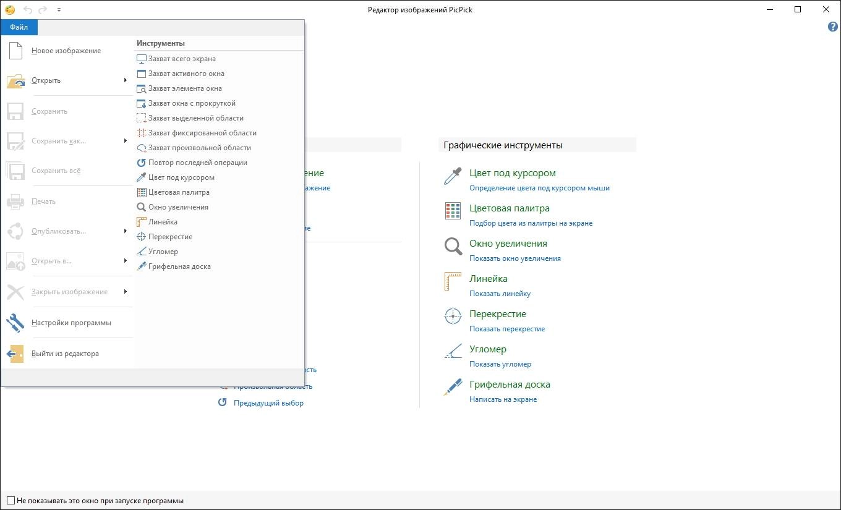Click the large protractor icon in Graphic tools
Screen dimensions: 841x510
click(x=453, y=352)
